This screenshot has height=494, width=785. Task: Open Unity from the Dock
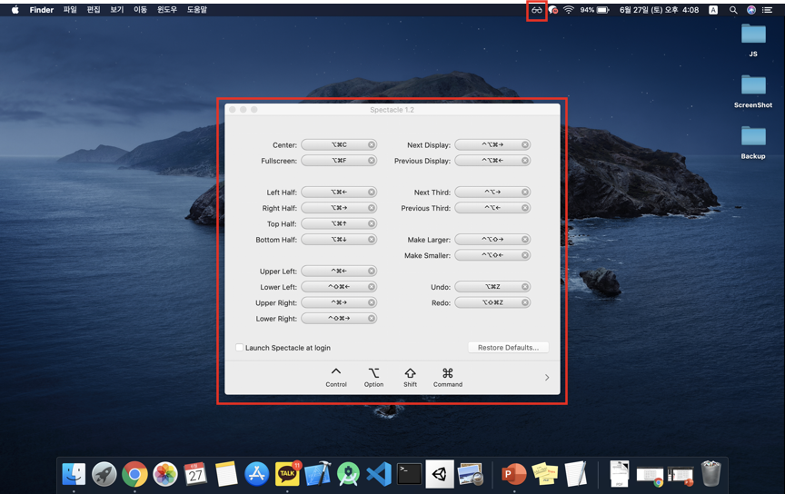[440, 473]
